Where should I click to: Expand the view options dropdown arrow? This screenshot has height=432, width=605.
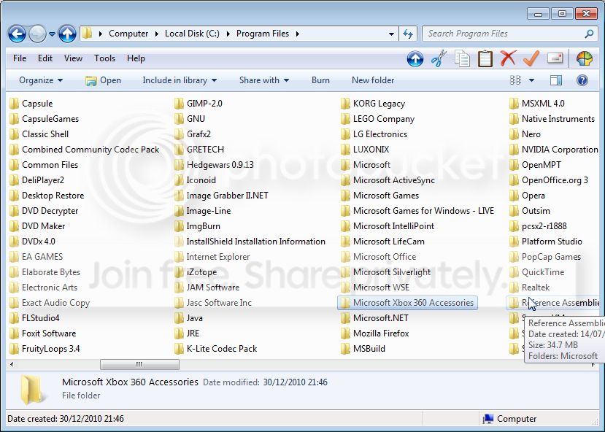(x=531, y=80)
